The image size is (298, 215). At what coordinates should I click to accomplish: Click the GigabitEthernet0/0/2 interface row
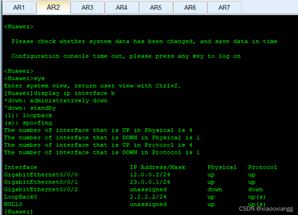[x=41, y=189]
